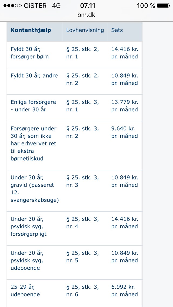
Task: Tap the 'Under 30 år, gravid' cell
Action: 35,189
